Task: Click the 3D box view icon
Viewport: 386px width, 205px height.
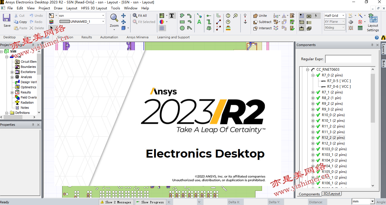Action: pos(123,28)
